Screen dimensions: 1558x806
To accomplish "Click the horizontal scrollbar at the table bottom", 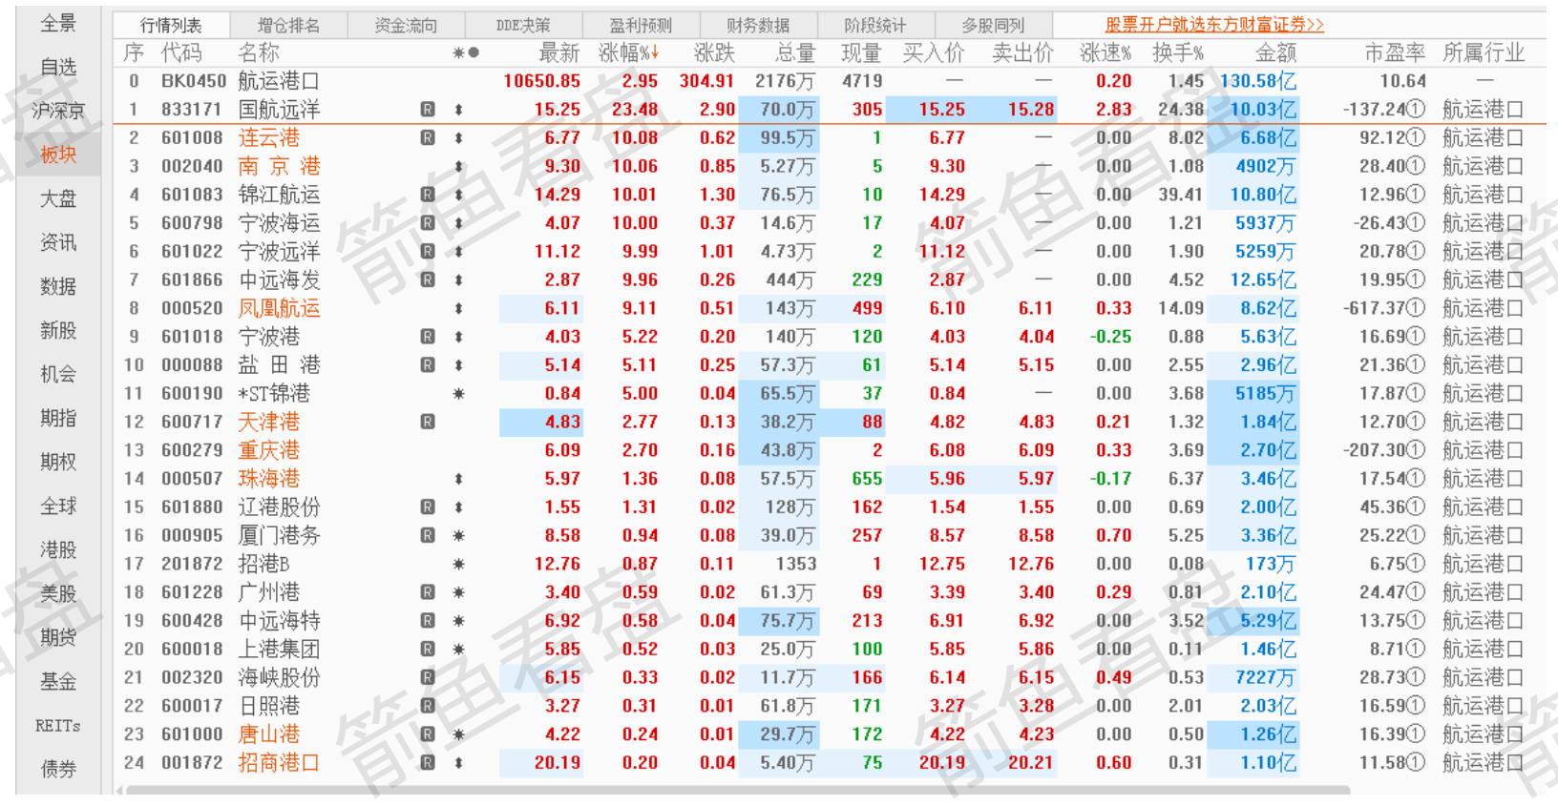I will pyautogui.click(x=737, y=790).
